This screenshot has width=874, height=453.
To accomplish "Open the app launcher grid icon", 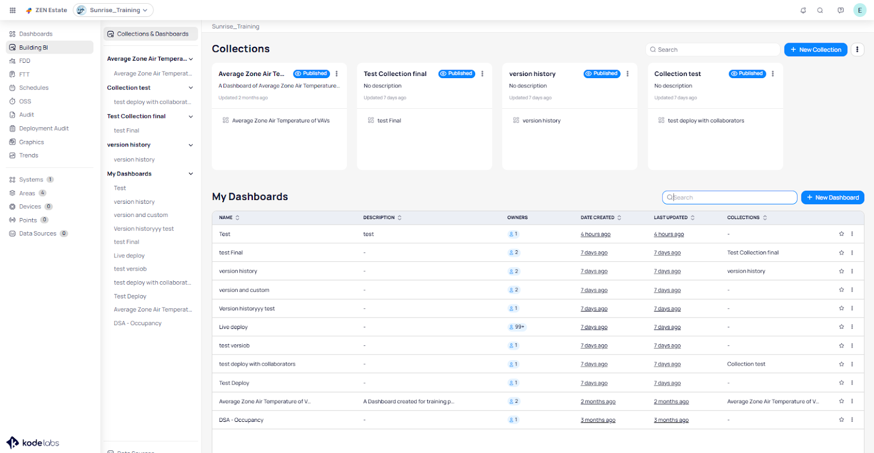I will (13, 10).
